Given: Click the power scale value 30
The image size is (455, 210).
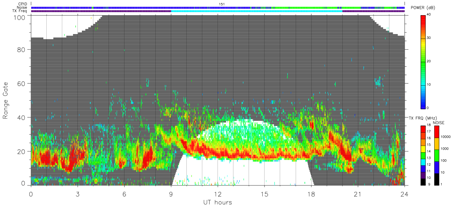Looking at the screenshot, I should pyautogui.click(x=429, y=38).
